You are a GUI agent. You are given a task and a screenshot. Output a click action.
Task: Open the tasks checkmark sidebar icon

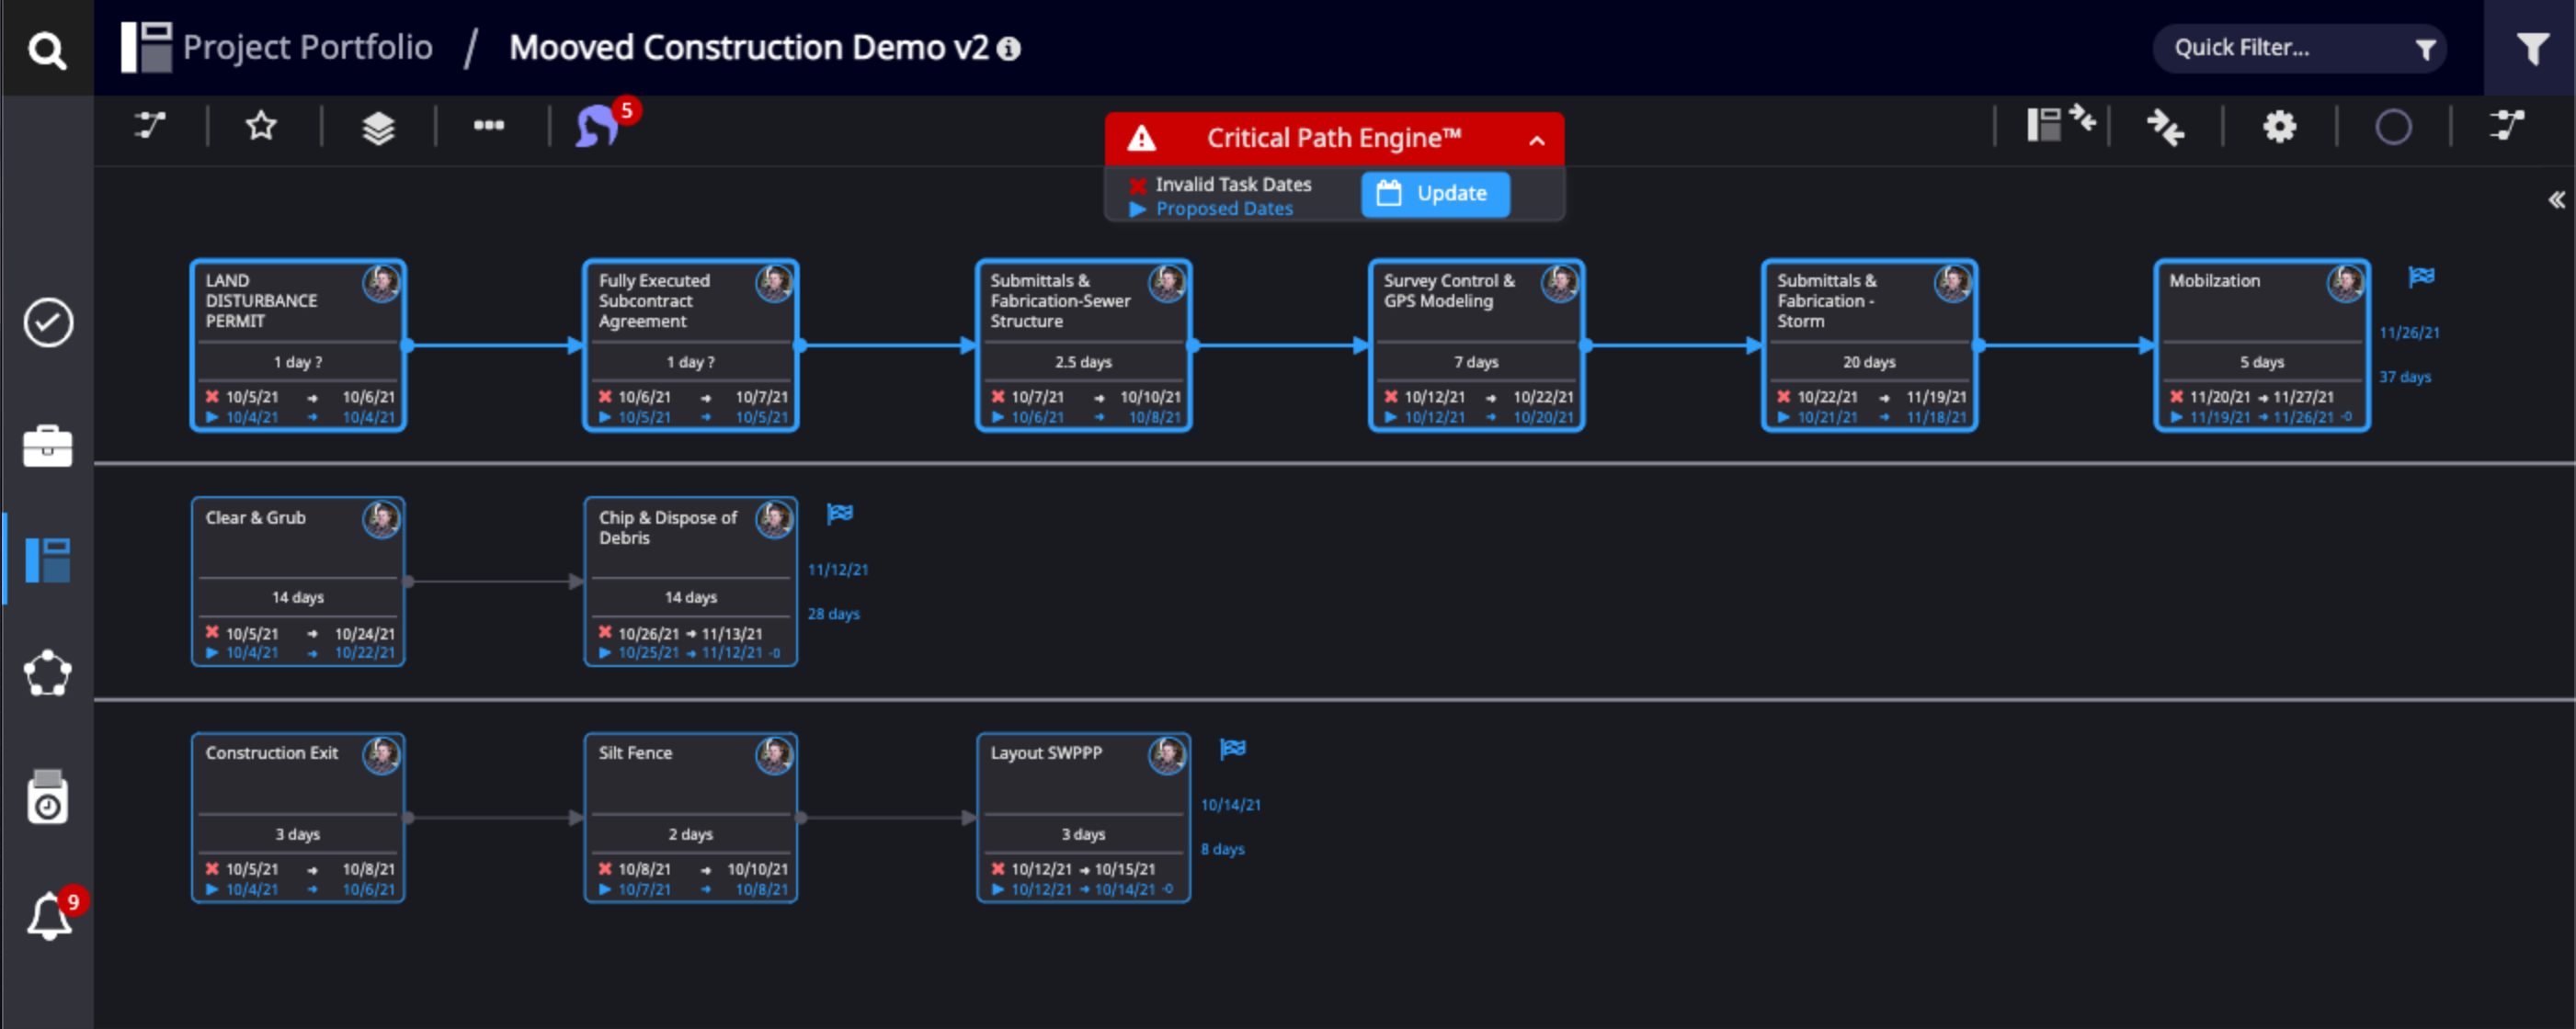tap(48, 322)
